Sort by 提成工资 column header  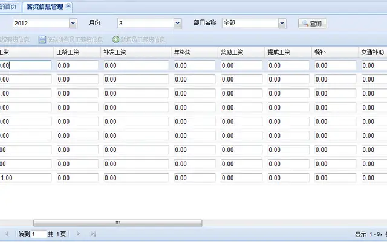(288, 53)
